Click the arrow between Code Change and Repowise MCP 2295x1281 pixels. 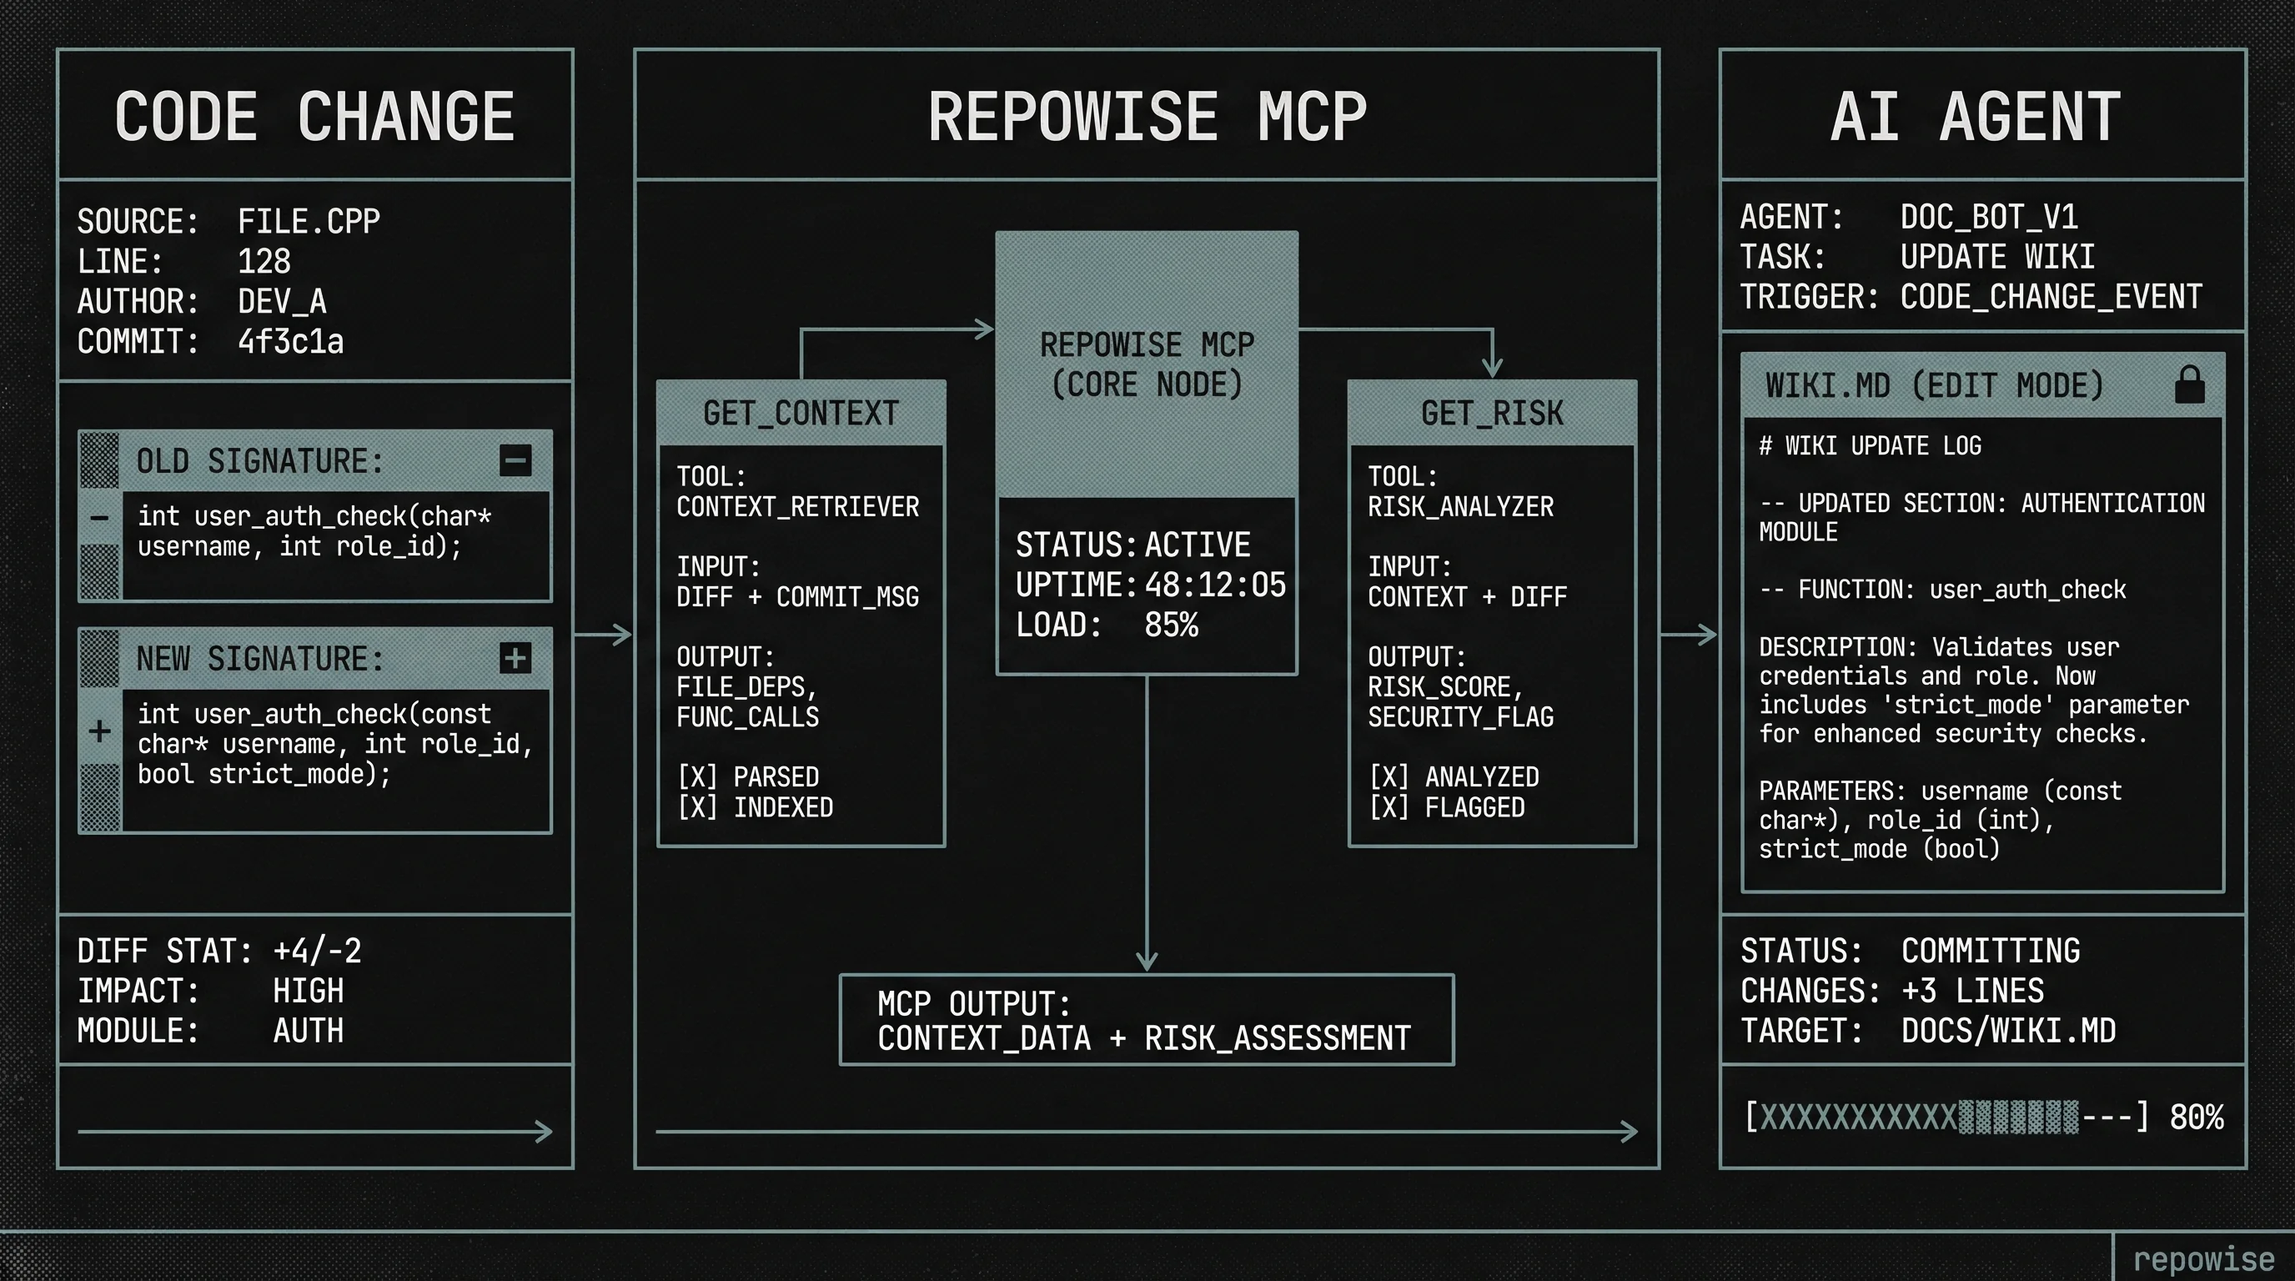pos(603,635)
